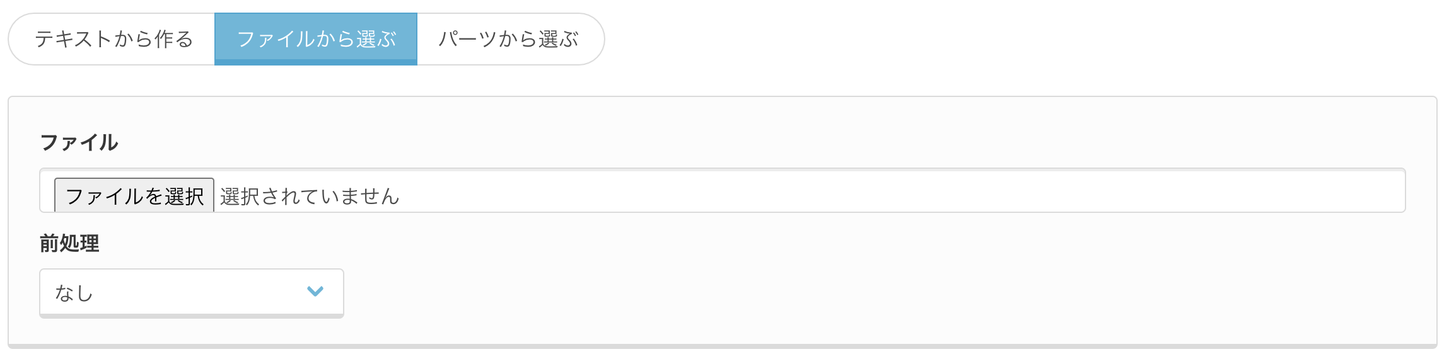This screenshot has height=359, width=1449.
Task: Click the blue chevron arrow in the dropdown
Action: pos(315,291)
